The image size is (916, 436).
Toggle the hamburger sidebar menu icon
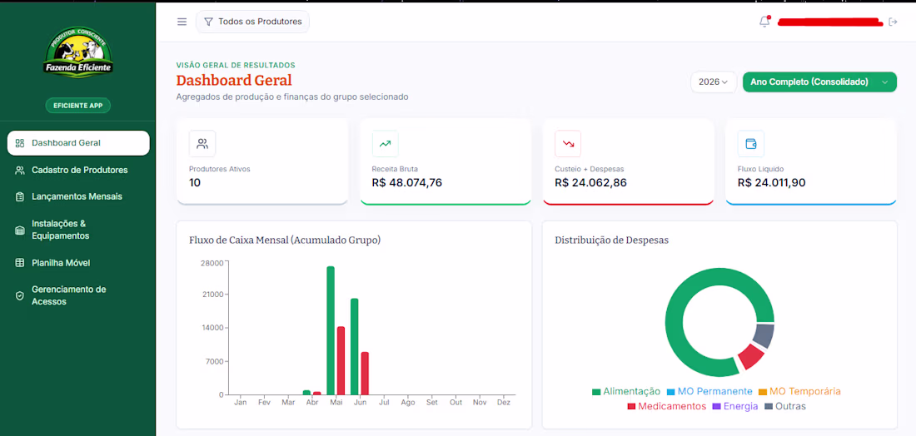point(182,22)
